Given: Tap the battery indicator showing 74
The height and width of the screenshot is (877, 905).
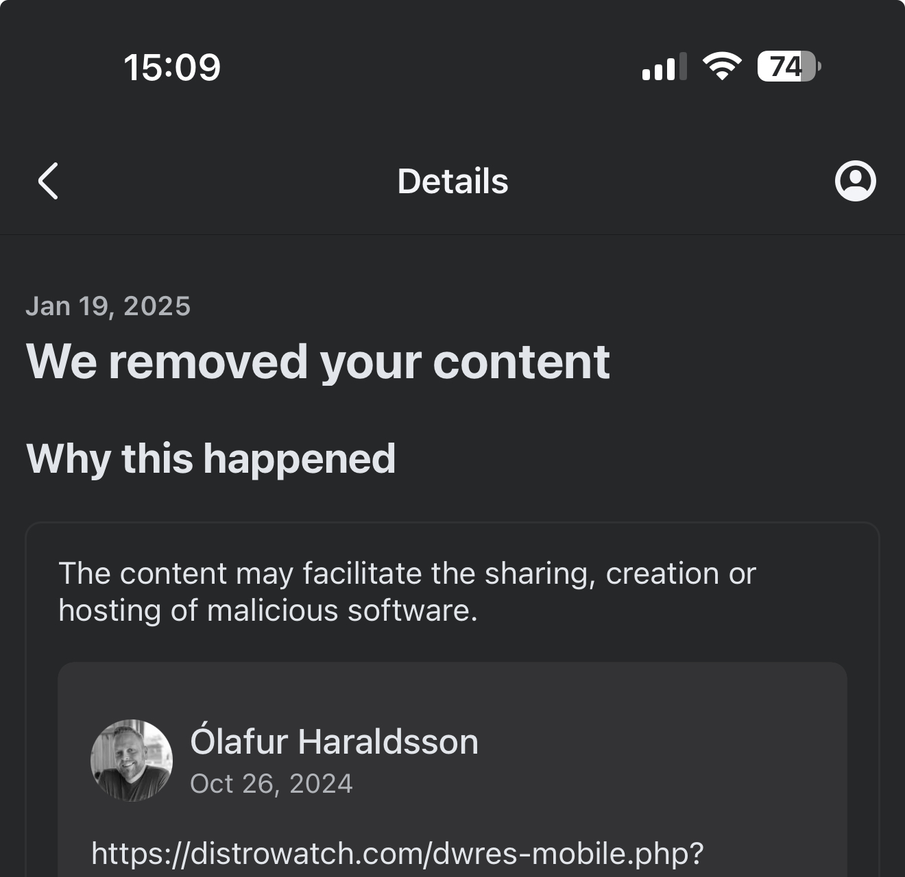Looking at the screenshot, I should [788, 66].
